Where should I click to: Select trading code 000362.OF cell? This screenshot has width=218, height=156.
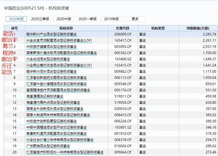(x=123, y=53)
